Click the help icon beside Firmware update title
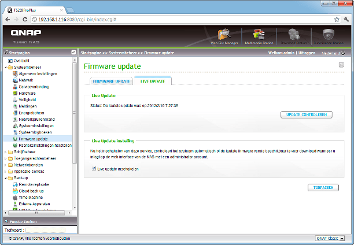Screen dimensions: 354x245 click(341, 65)
